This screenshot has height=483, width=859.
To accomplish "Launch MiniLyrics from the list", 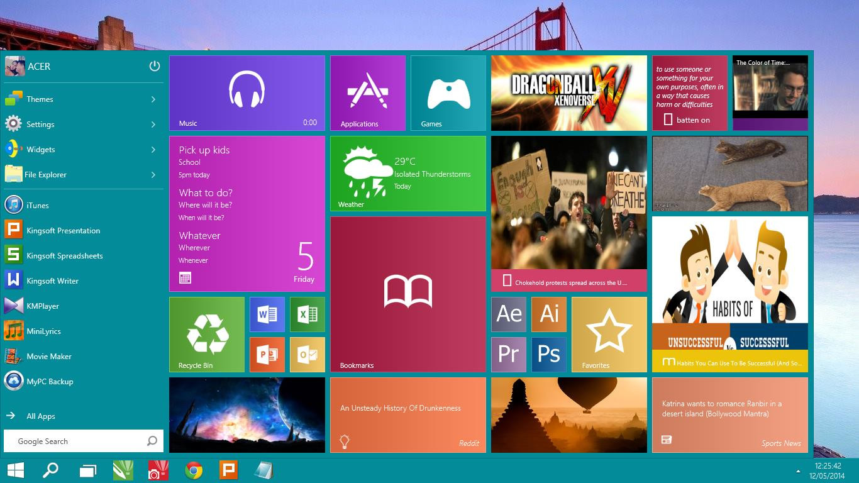I will pos(83,331).
